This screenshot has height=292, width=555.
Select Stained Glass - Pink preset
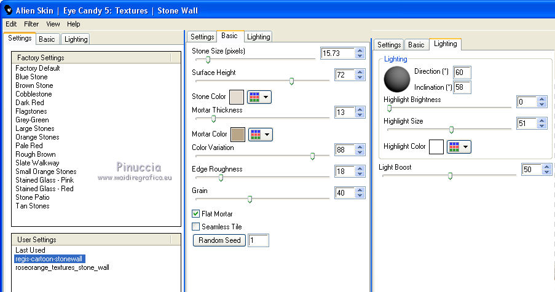45,180
